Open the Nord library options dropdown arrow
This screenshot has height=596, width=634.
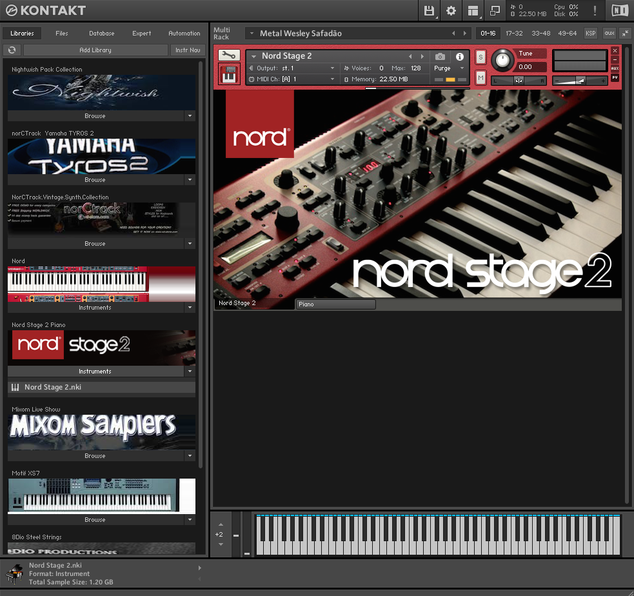(x=190, y=307)
